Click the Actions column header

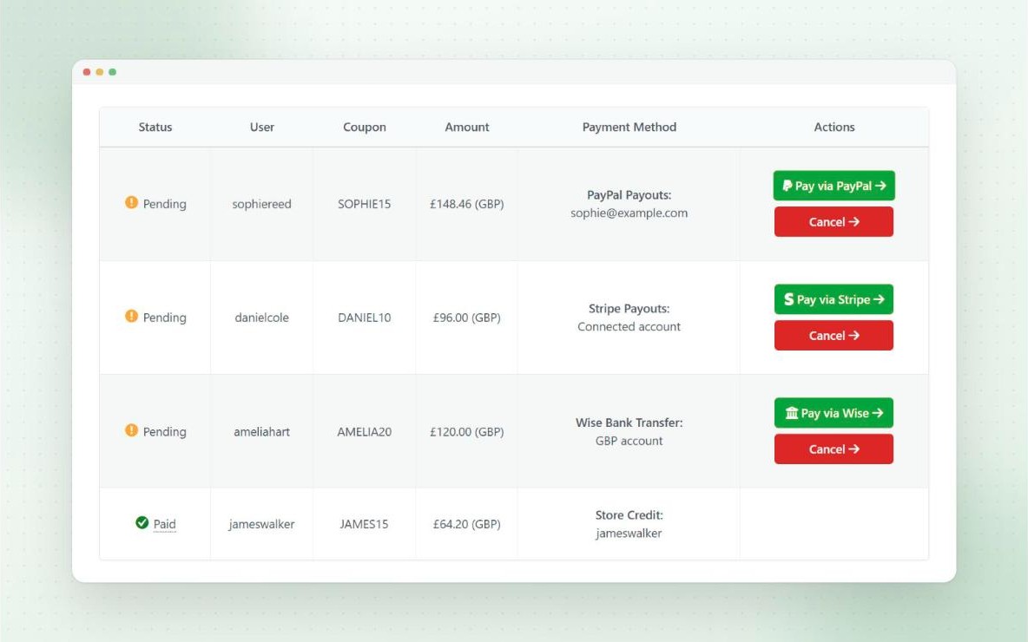click(834, 127)
